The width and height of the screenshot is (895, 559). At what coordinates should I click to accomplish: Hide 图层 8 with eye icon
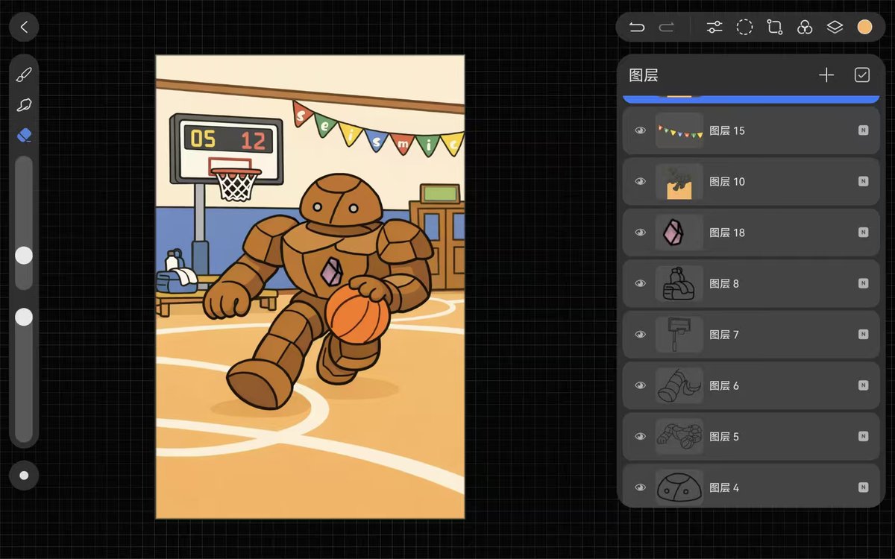640,283
